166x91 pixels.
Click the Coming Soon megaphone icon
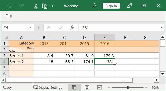pos(130,6)
